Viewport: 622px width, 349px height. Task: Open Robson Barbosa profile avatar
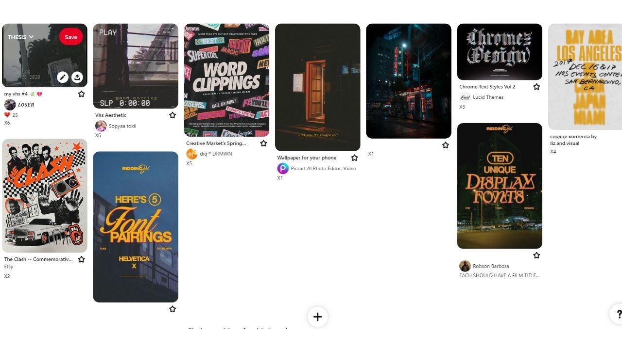pyautogui.click(x=465, y=266)
